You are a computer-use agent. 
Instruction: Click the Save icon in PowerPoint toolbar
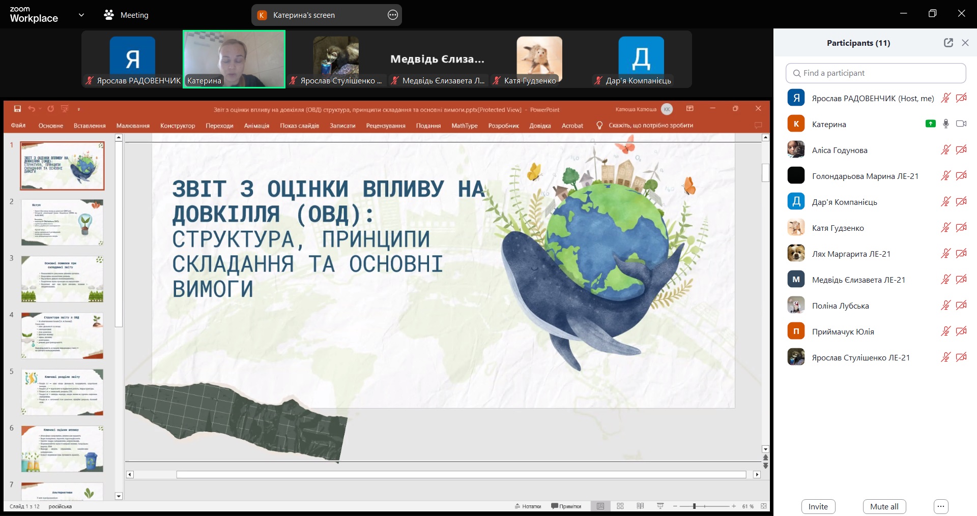coord(17,109)
